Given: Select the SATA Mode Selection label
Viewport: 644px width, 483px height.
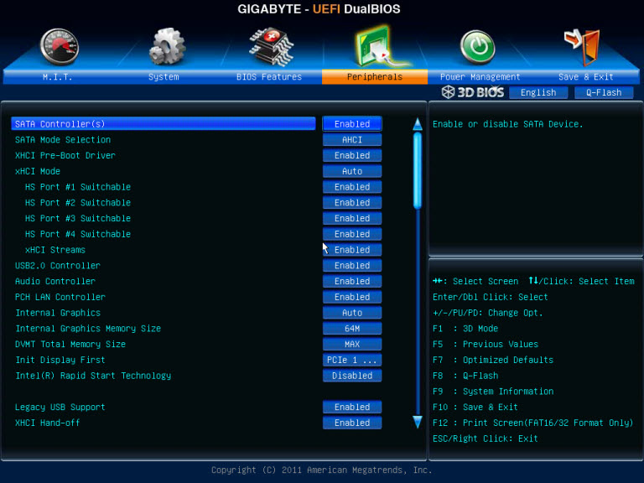Looking at the screenshot, I should tap(63, 140).
